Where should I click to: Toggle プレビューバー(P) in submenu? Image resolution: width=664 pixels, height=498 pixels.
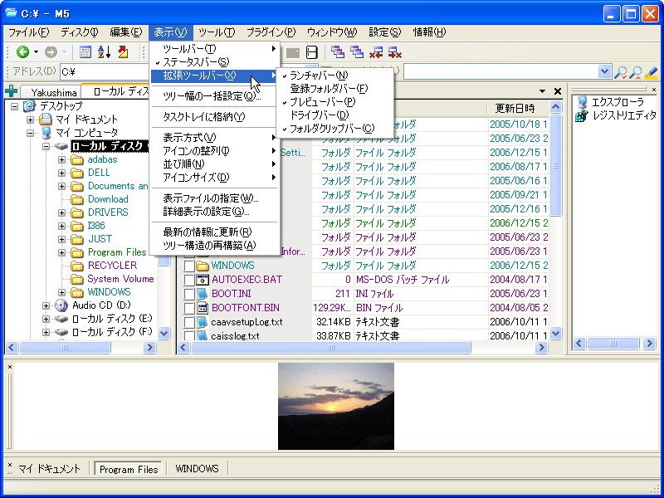[x=334, y=102]
